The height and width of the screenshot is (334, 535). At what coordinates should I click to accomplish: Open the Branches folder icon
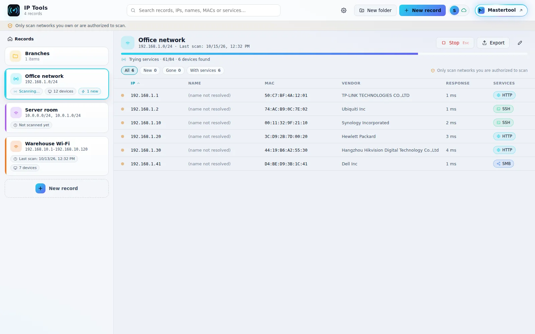pyautogui.click(x=15, y=56)
